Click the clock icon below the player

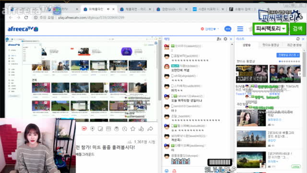pyautogui.click(x=125, y=129)
